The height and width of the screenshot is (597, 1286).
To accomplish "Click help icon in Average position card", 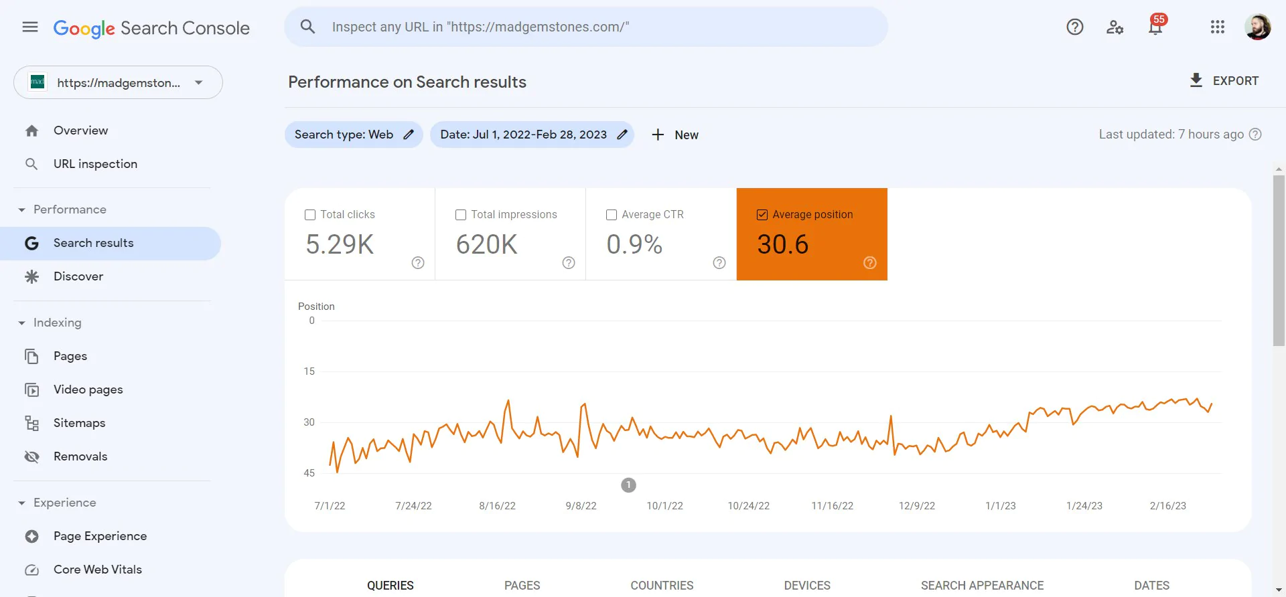I will point(869,263).
